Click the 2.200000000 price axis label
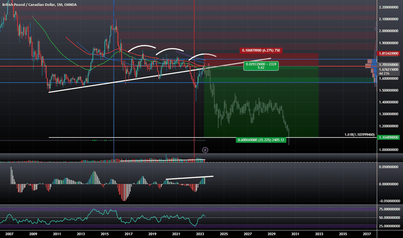The height and width of the screenshot is (238, 403). tap(388, 7)
